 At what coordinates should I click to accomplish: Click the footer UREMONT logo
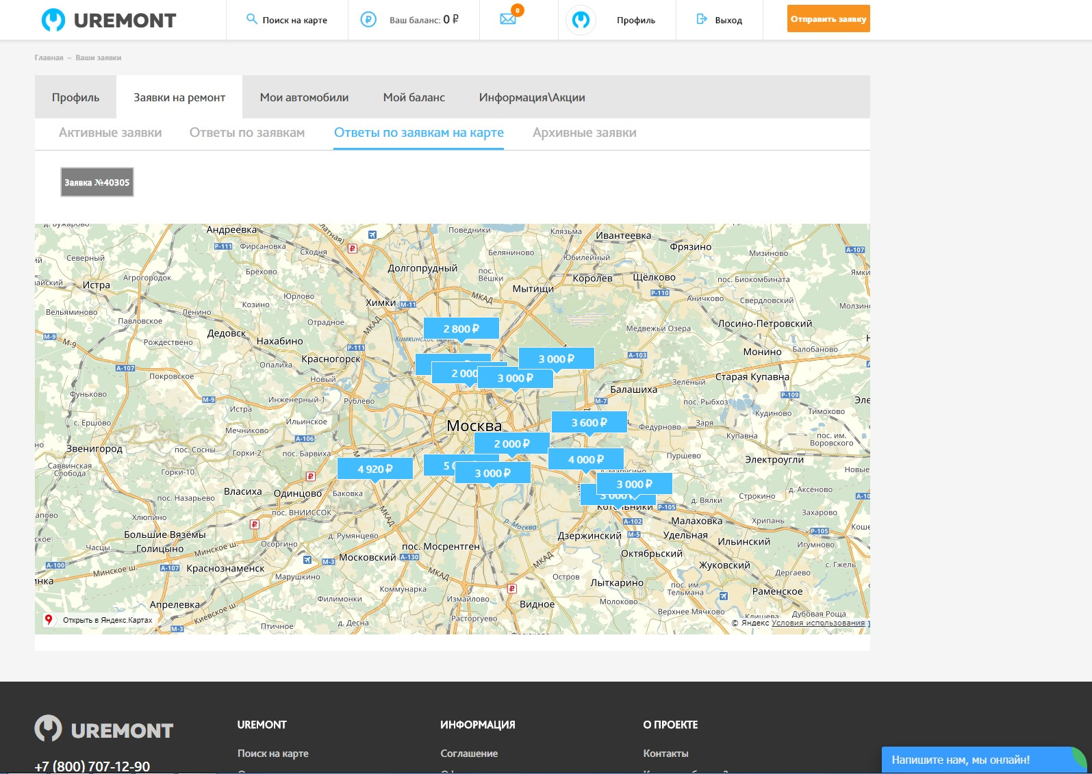pos(104,729)
